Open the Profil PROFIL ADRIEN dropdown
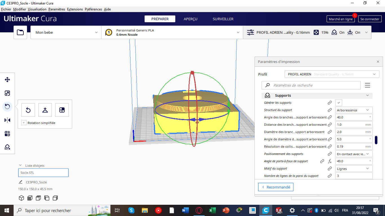Viewport: 385px width, 216px height. coord(332,74)
